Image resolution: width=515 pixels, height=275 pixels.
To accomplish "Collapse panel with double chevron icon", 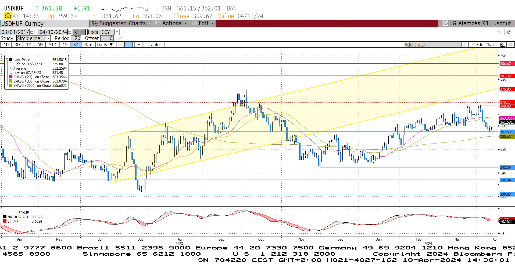I will [465, 45].
